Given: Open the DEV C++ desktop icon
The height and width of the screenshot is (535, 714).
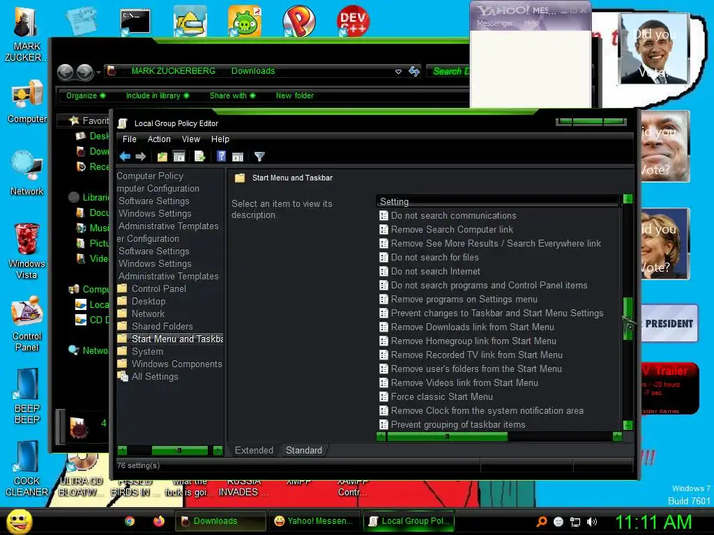Looking at the screenshot, I should click(353, 22).
